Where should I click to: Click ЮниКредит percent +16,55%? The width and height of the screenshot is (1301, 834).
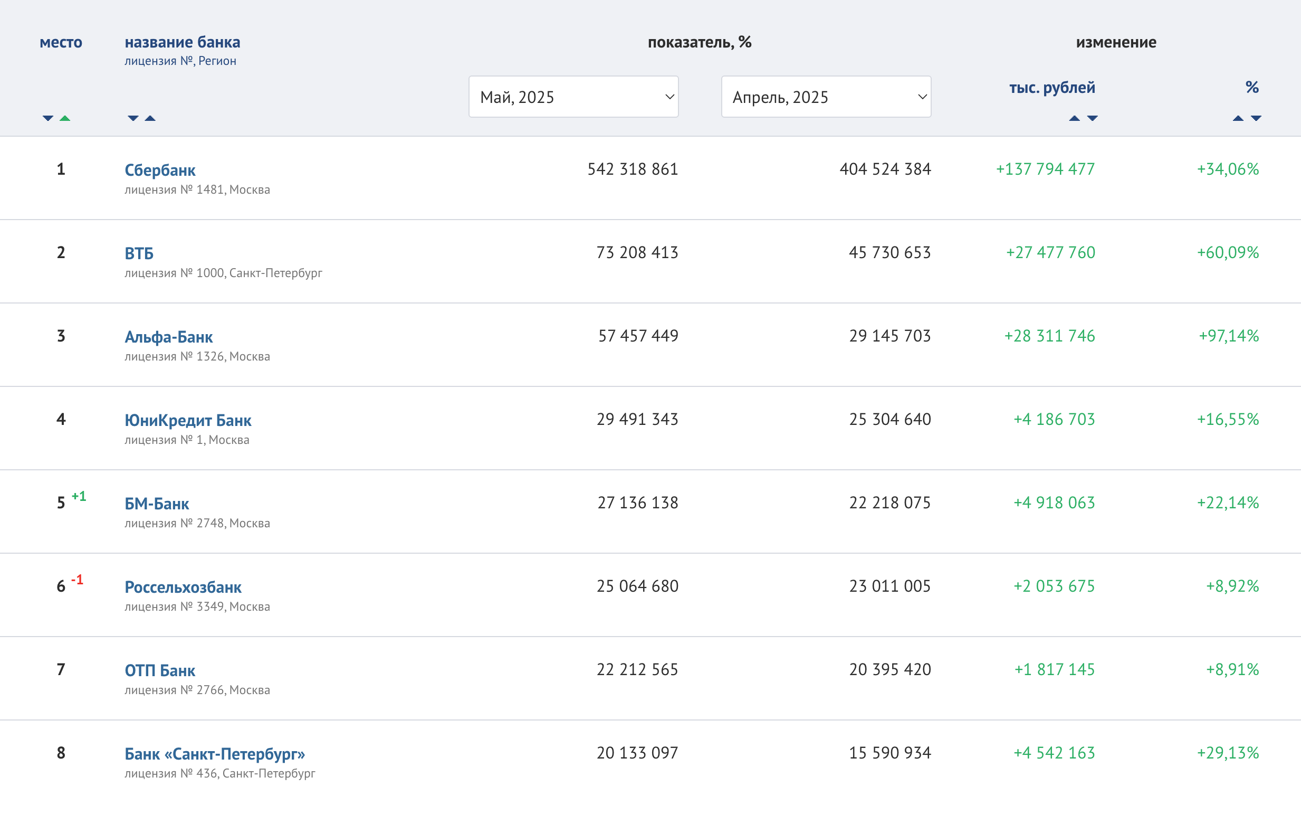click(1228, 419)
